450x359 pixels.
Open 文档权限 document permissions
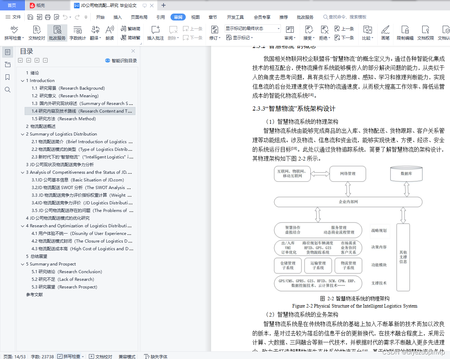pos(425,33)
